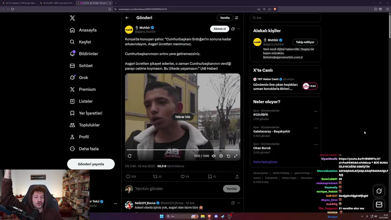Viewport: 391px width, 220px height.
Task: Click the share icon on the post
Action: [237, 177]
